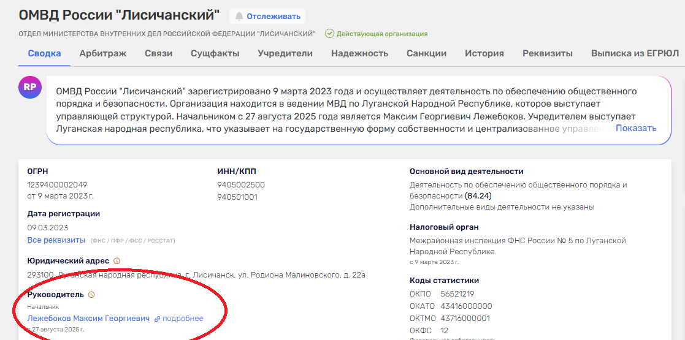Click the chain link icon before подробнее

pyautogui.click(x=158, y=319)
